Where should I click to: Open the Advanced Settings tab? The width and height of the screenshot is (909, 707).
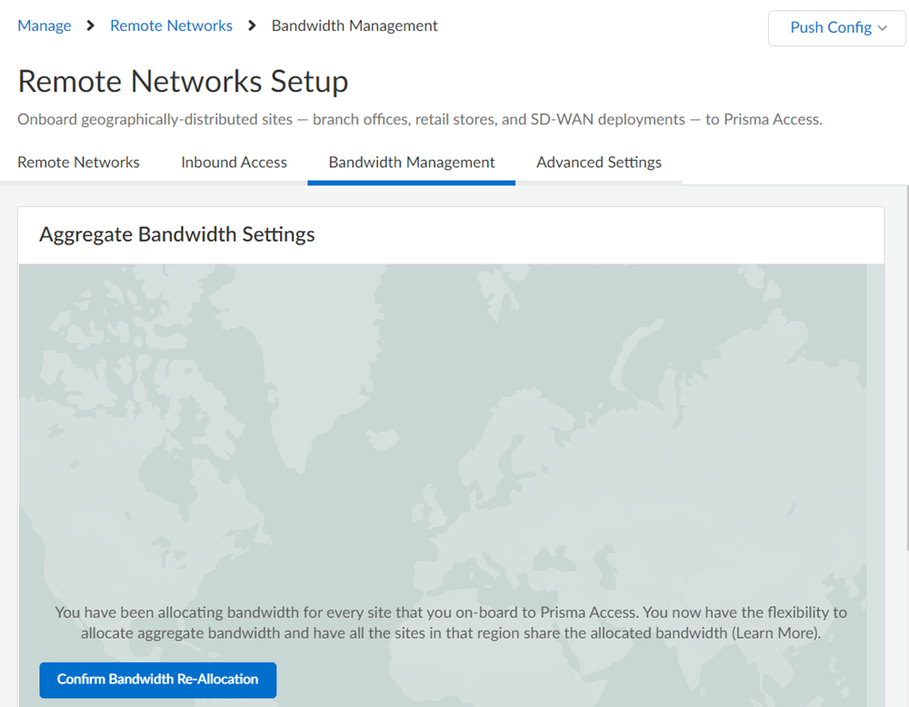point(599,163)
